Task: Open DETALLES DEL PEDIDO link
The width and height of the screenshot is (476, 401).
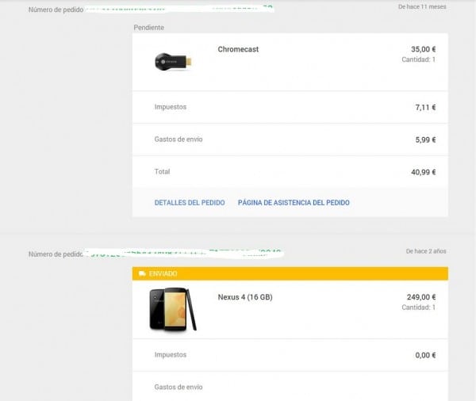Action: tap(190, 203)
